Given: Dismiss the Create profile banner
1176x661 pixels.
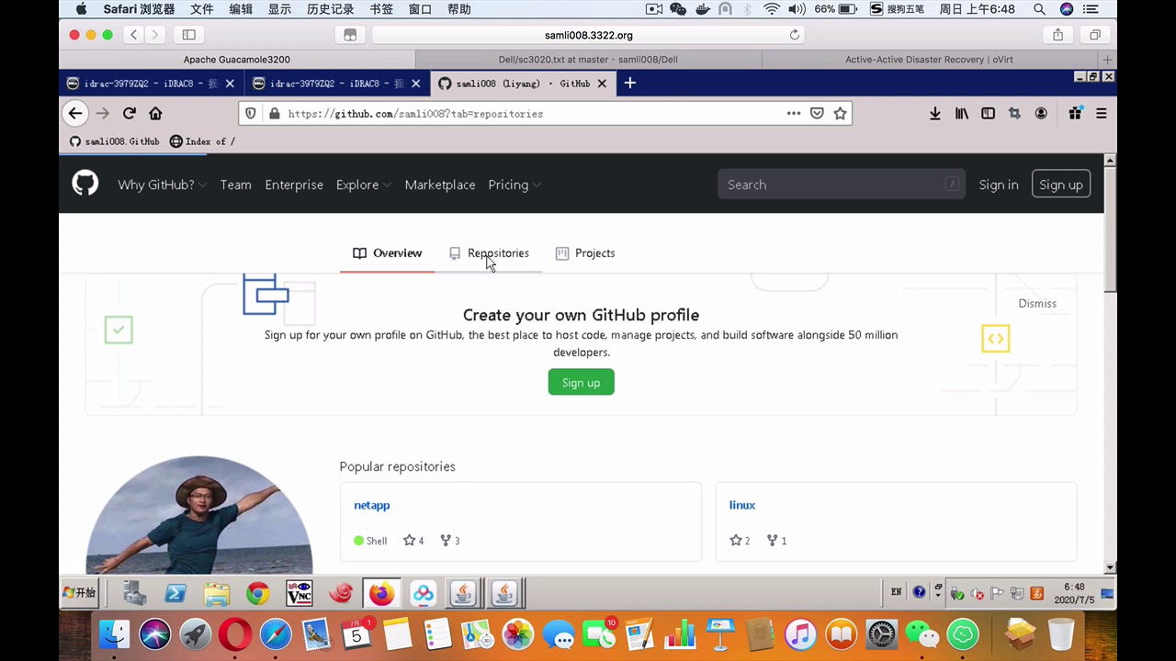Looking at the screenshot, I should pyautogui.click(x=1037, y=304).
